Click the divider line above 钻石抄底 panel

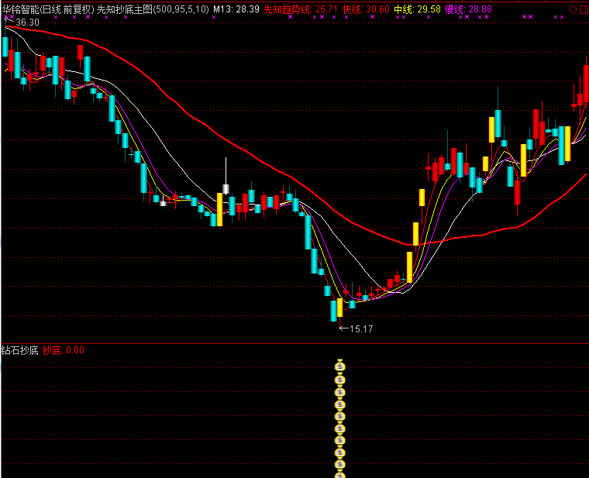point(294,342)
